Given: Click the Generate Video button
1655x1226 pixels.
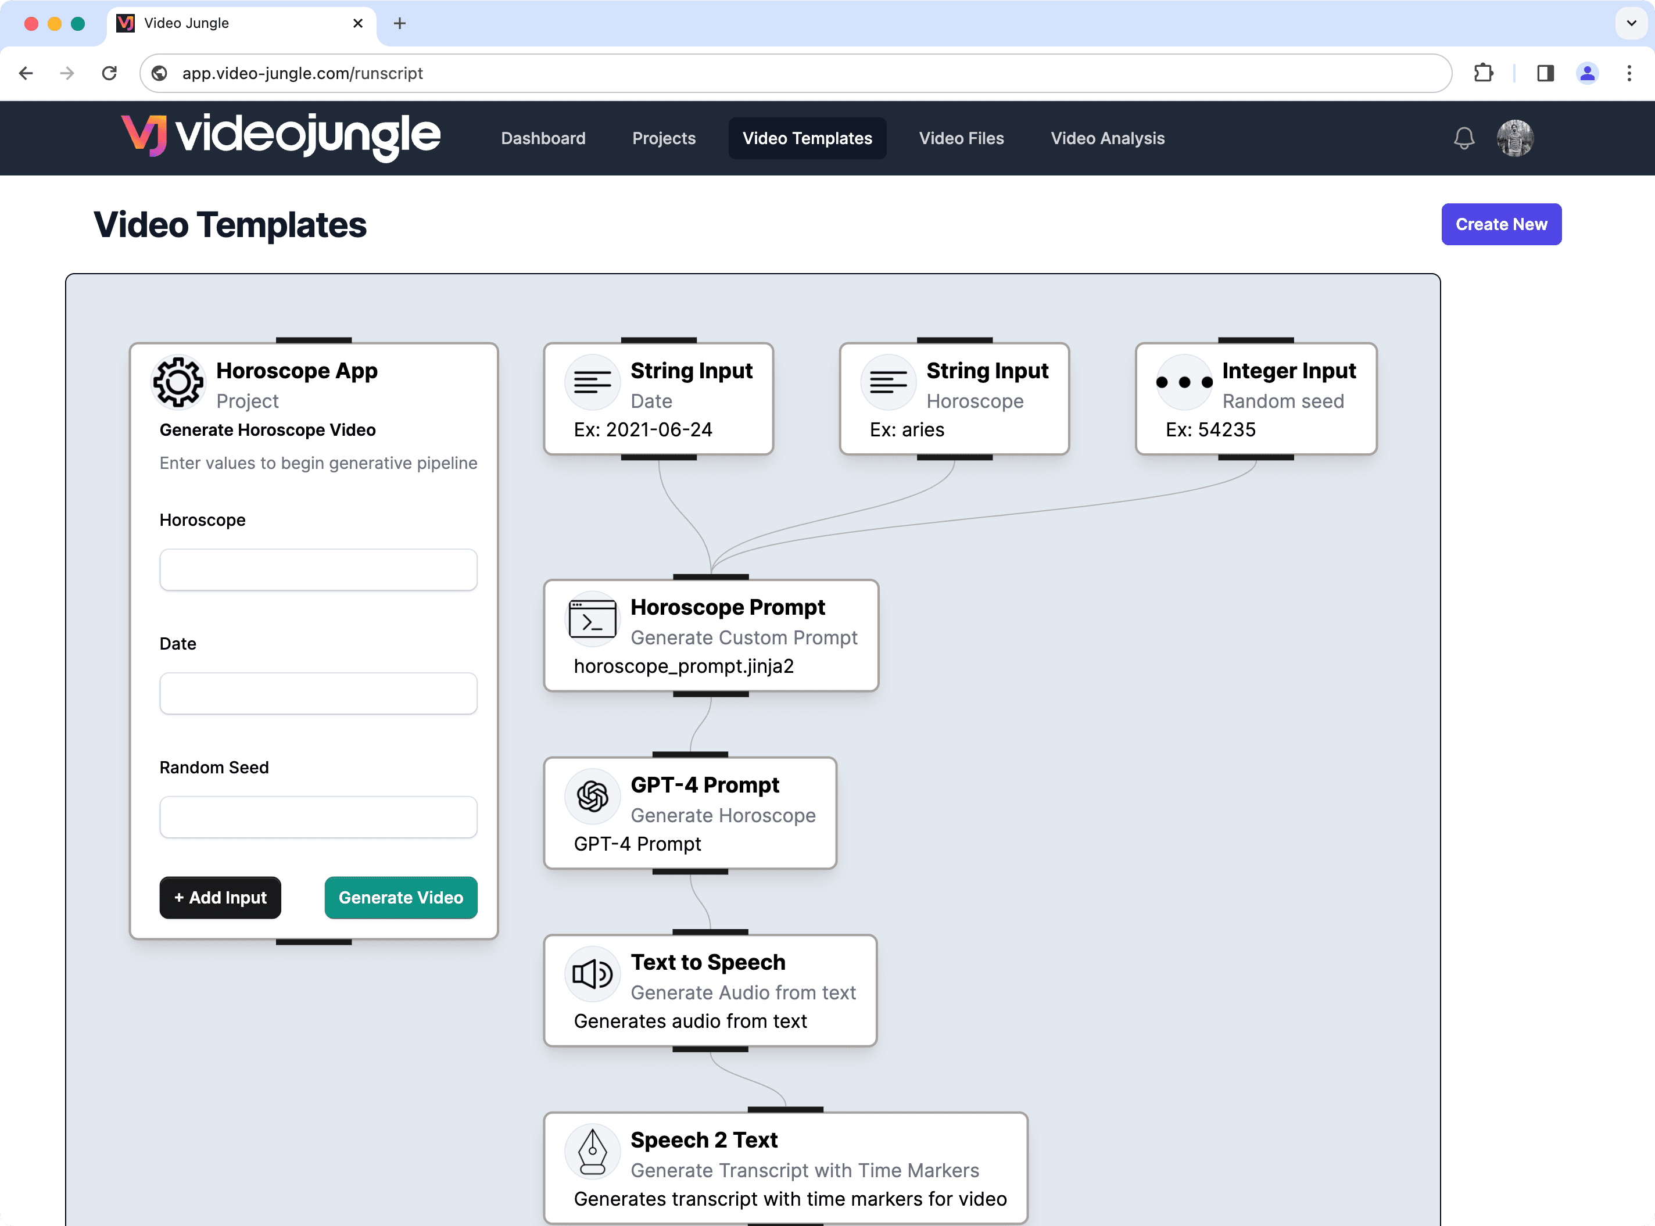Looking at the screenshot, I should [x=401, y=897].
